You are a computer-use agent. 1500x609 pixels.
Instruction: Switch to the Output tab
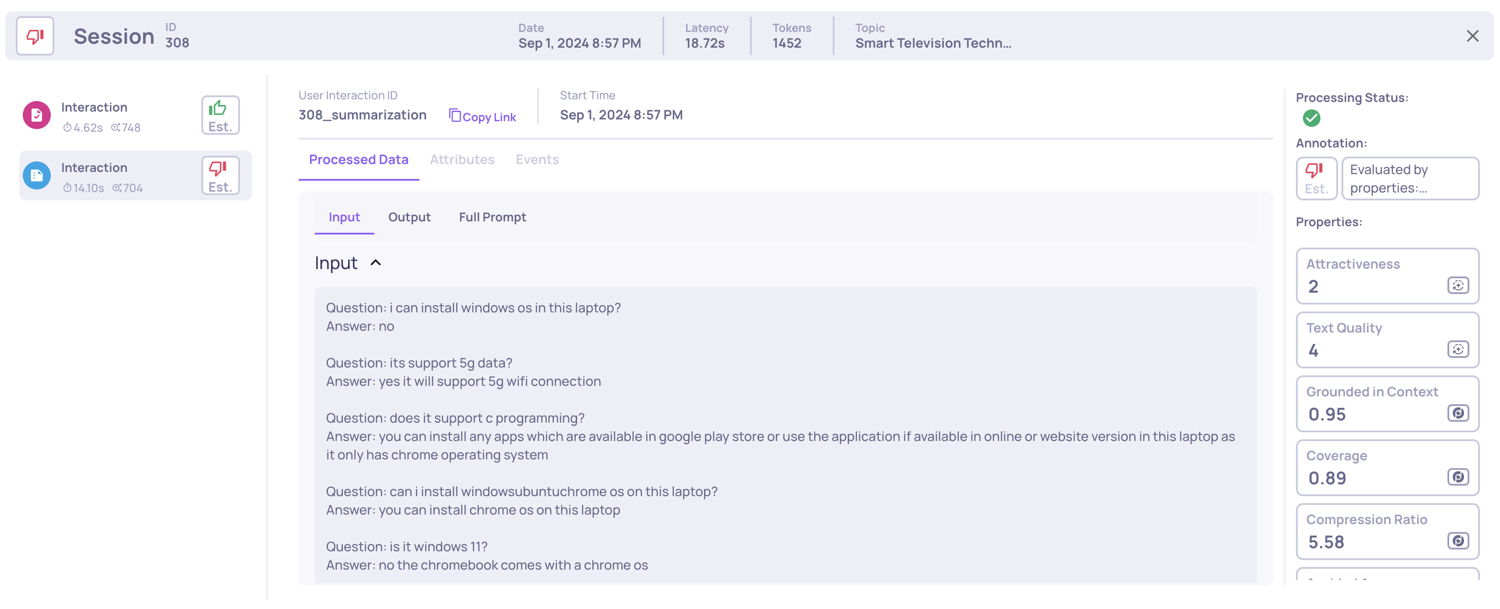click(x=409, y=217)
